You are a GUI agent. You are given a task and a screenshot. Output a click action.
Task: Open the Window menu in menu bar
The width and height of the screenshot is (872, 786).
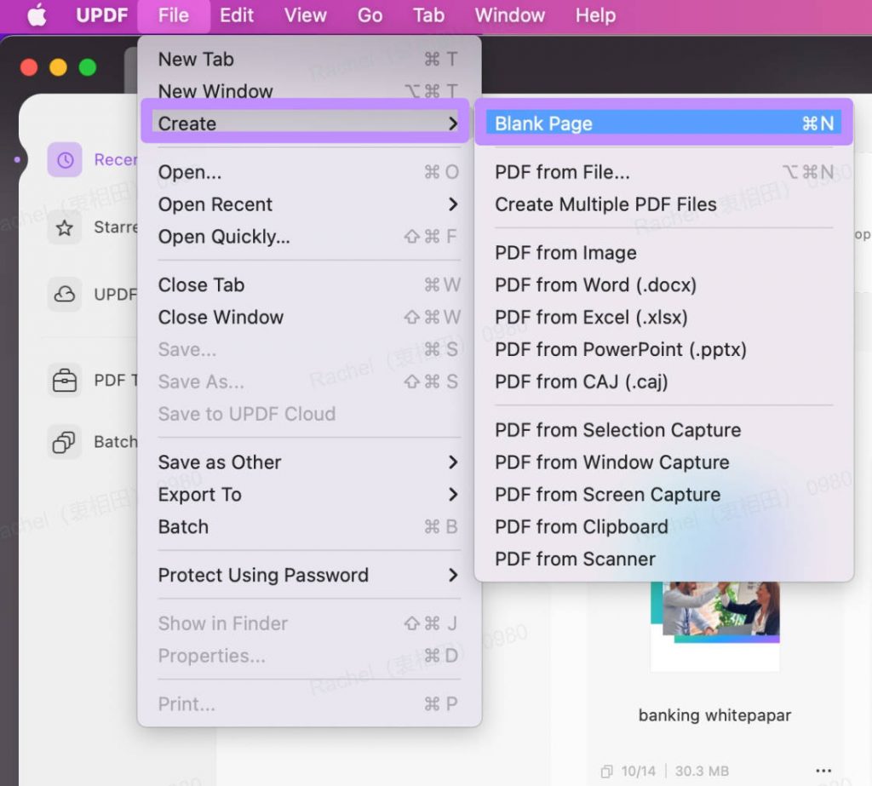coord(509,15)
